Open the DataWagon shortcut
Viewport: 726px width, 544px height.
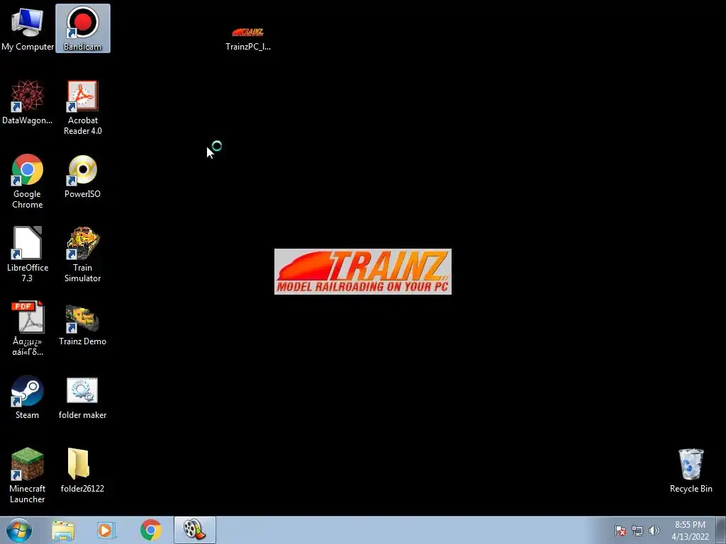point(28,102)
